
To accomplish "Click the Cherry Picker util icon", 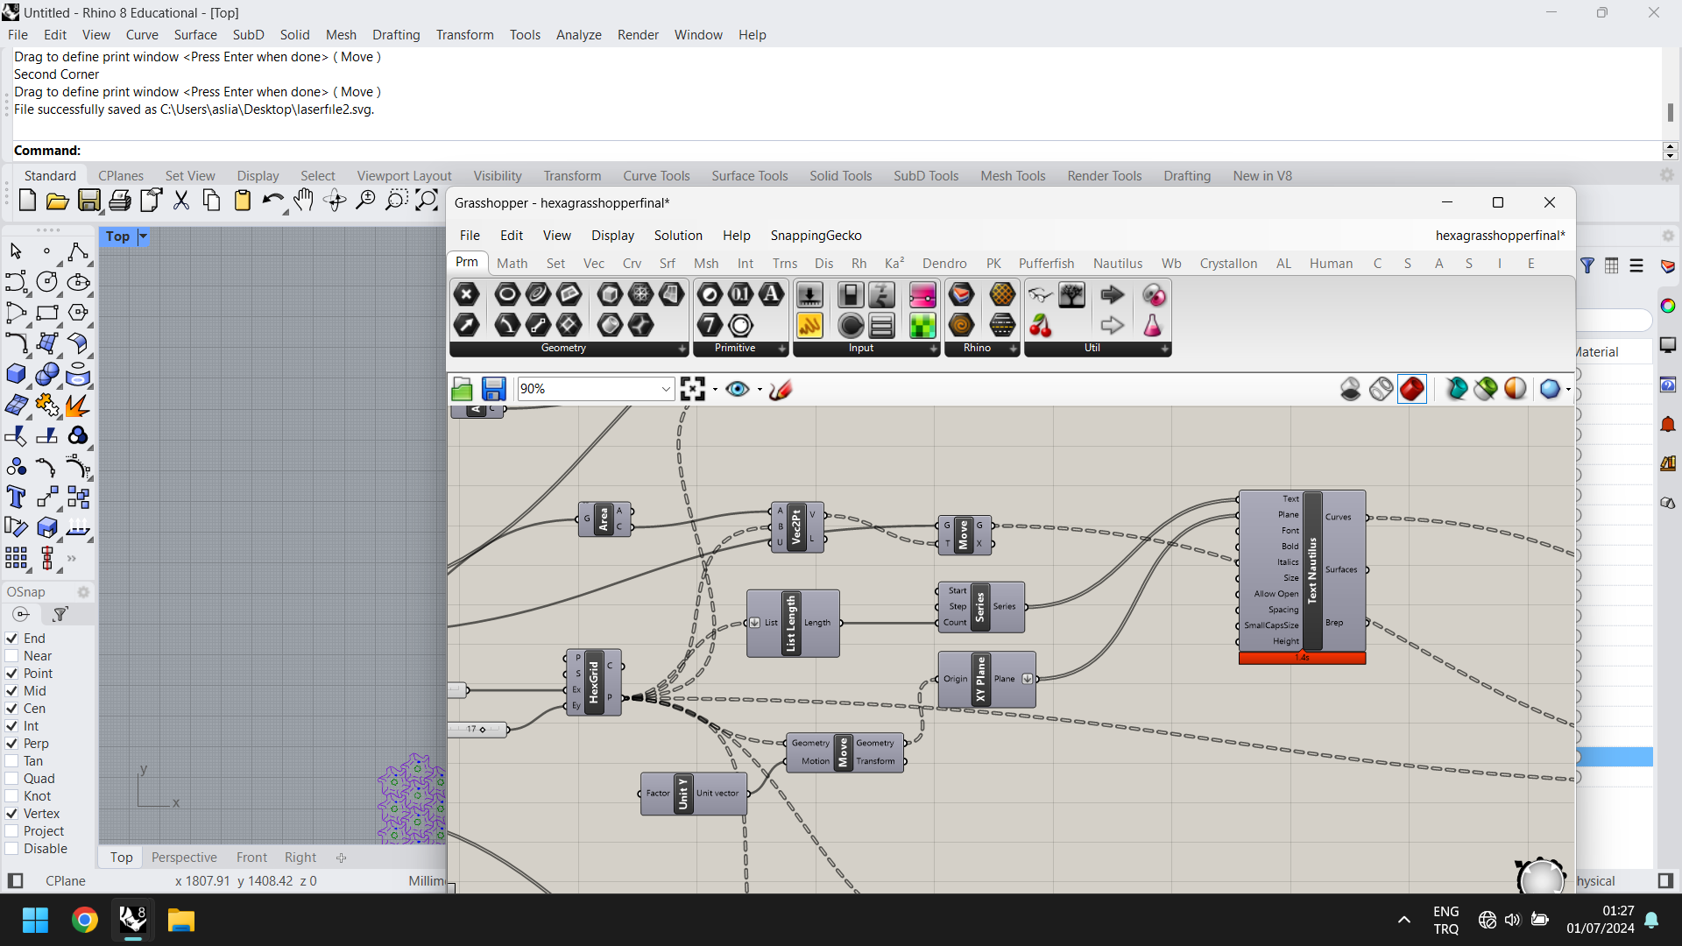I will click(x=1040, y=326).
